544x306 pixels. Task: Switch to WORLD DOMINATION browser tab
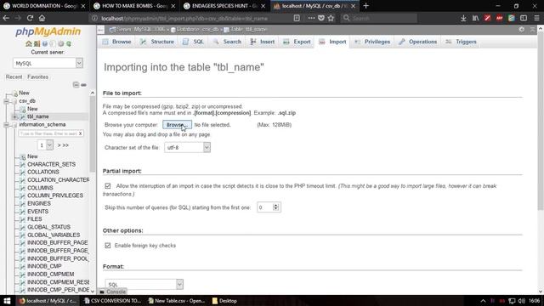point(45,6)
